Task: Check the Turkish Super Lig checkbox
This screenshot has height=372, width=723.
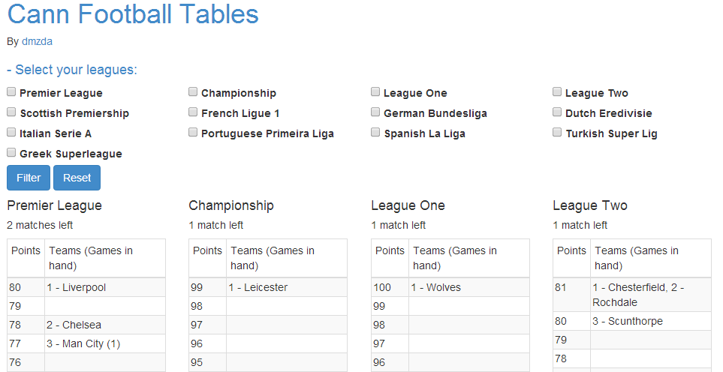Action: [x=557, y=133]
